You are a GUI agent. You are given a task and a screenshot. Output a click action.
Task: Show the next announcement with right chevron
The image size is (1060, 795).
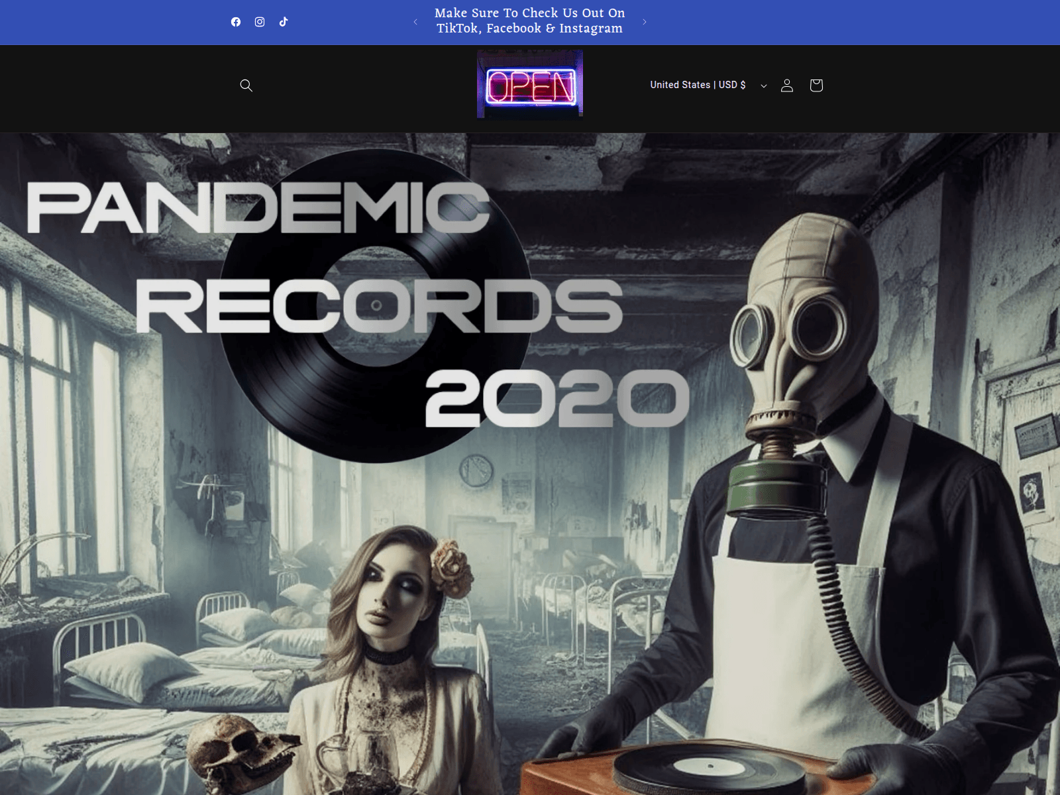pos(644,21)
